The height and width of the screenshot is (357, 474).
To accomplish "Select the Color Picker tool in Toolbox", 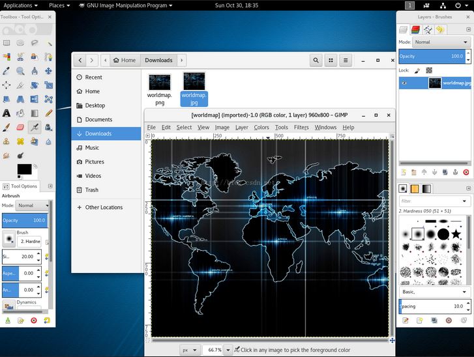I will point(7,71).
